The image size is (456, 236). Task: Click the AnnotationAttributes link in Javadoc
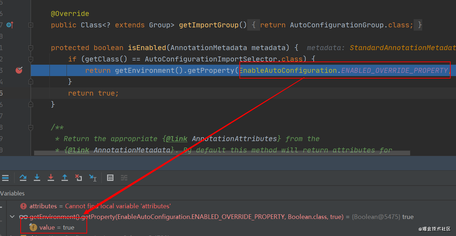[234, 139]
